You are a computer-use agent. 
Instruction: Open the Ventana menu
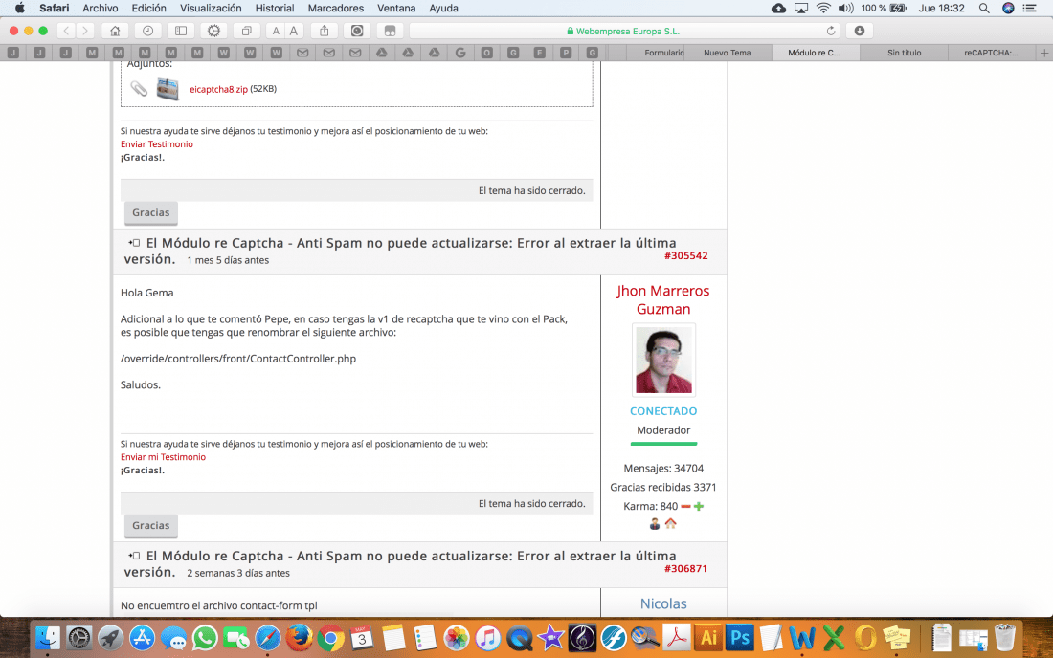point(395,8)
